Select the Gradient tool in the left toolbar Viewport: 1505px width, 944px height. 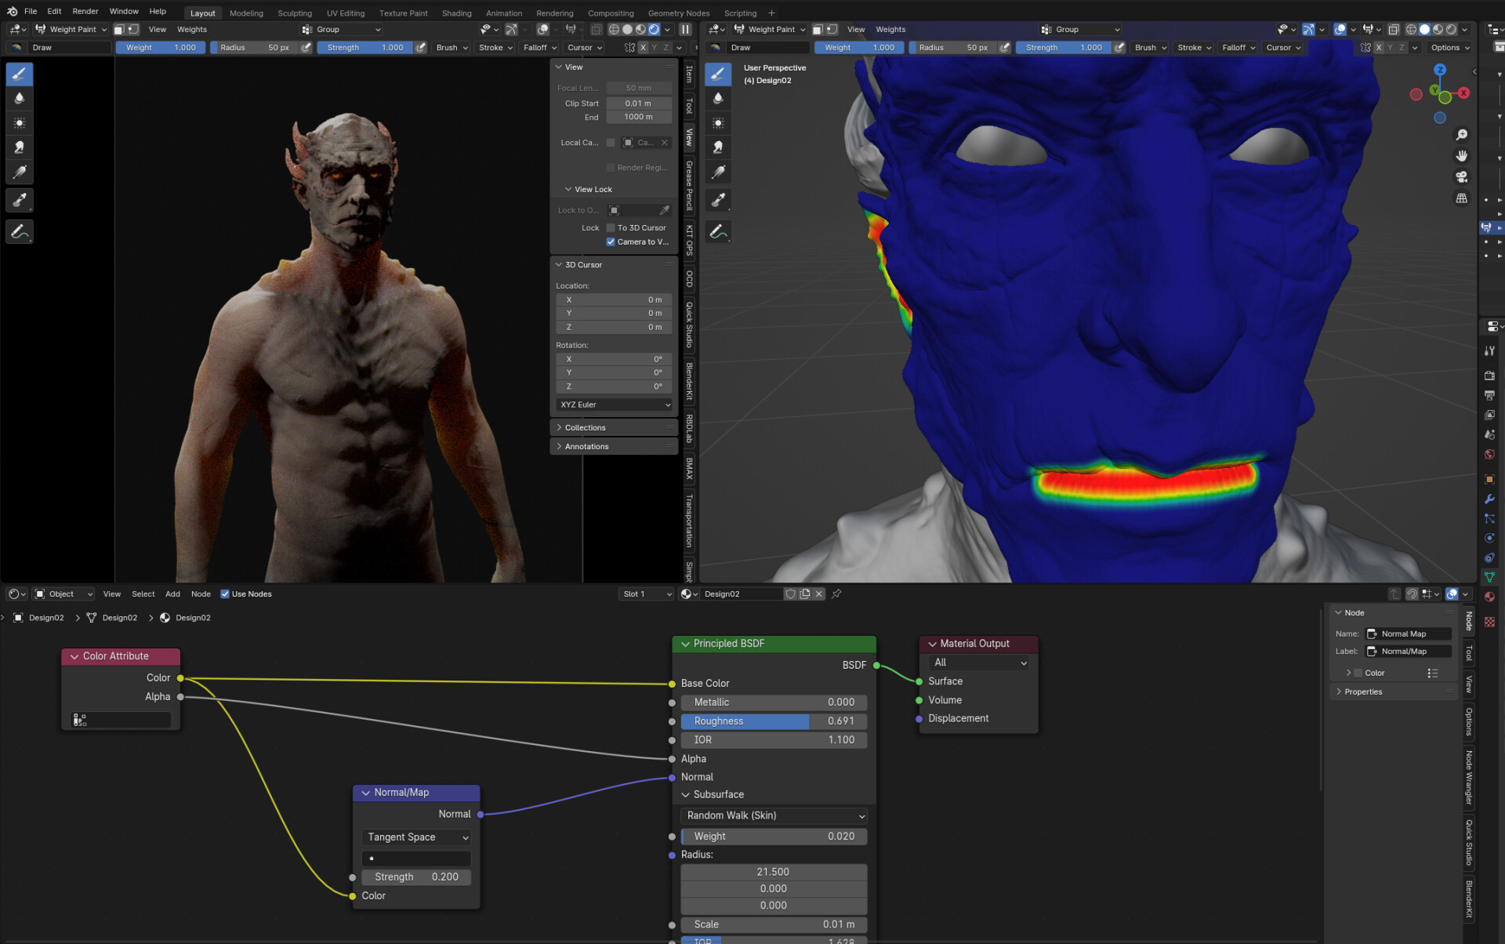point(20,172)
